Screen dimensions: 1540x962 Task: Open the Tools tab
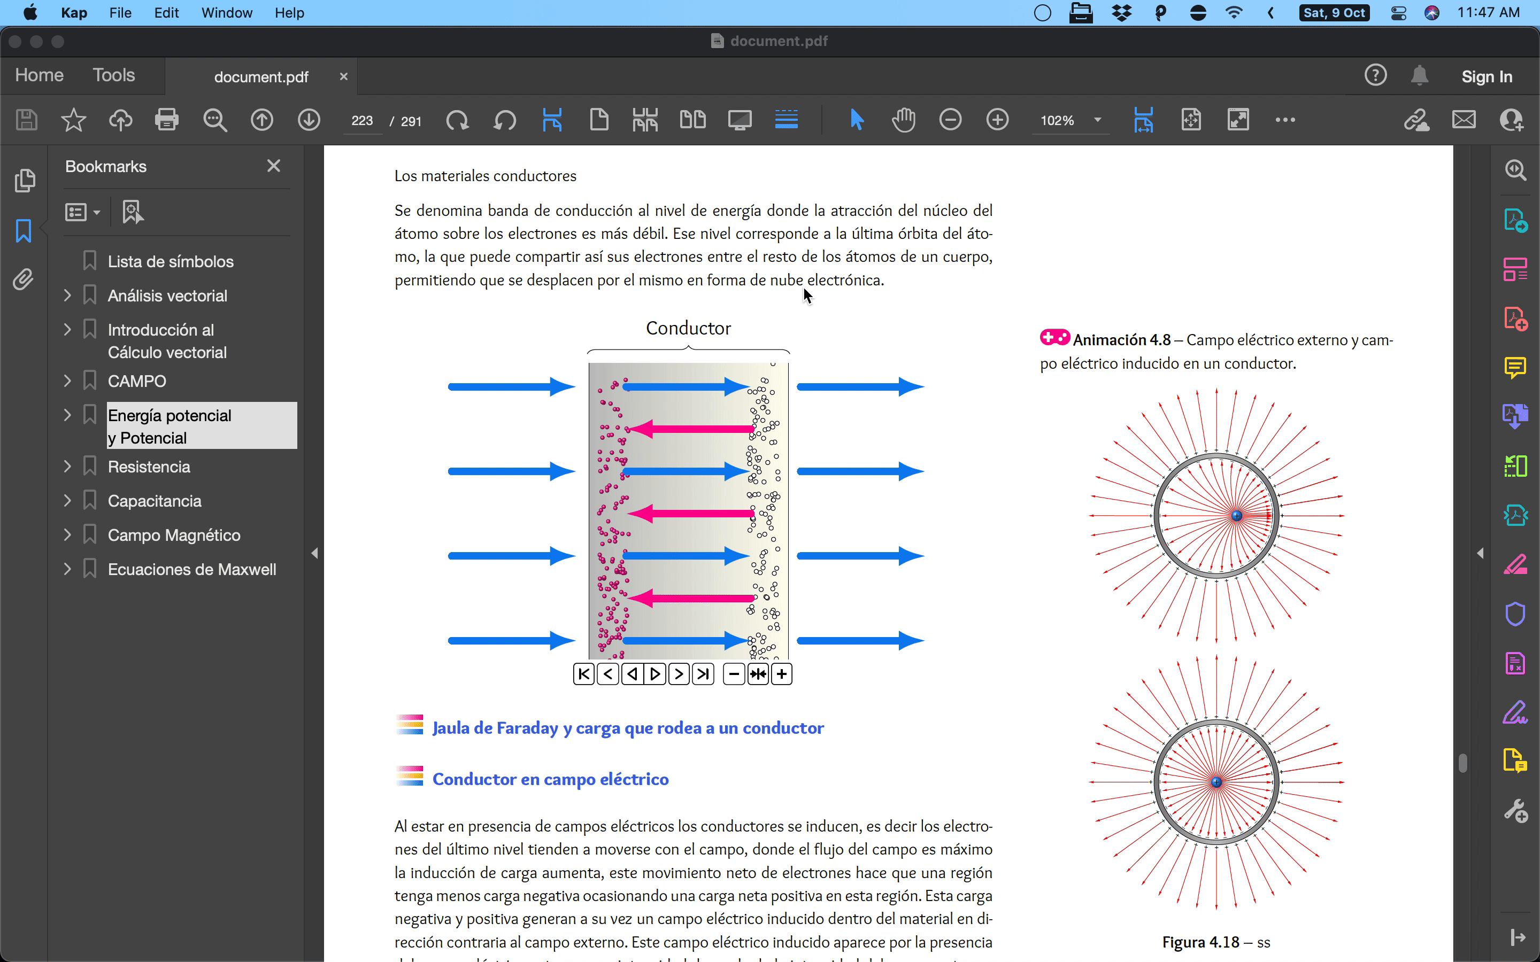click(113, 75)
